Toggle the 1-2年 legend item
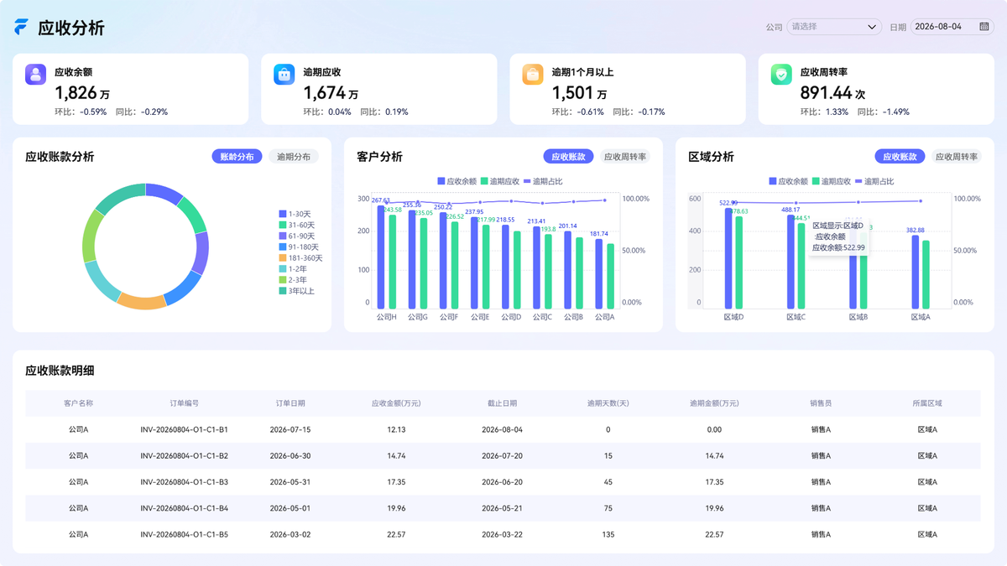The width and height of the screenshot is (1007, 566). point(293,269)
